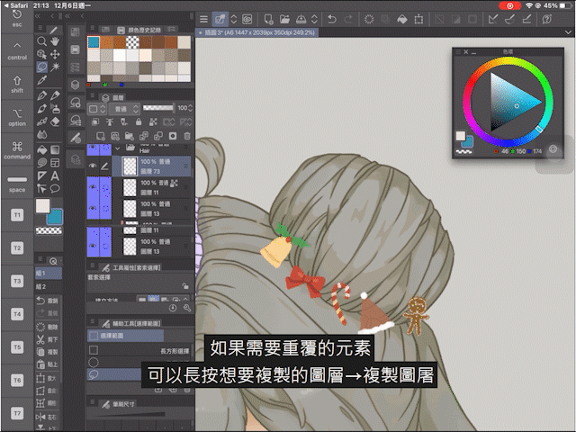Viewport: 576px width, 432px height.
Task: Collapse the Hair layer folder
Action: (x=118, y=148)
